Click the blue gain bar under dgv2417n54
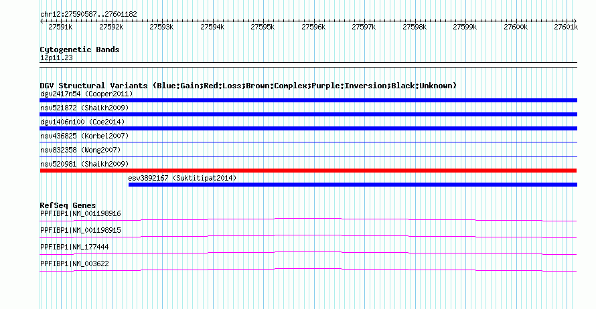The width and height of the screenshot is (596, 309). pos(308,100)
